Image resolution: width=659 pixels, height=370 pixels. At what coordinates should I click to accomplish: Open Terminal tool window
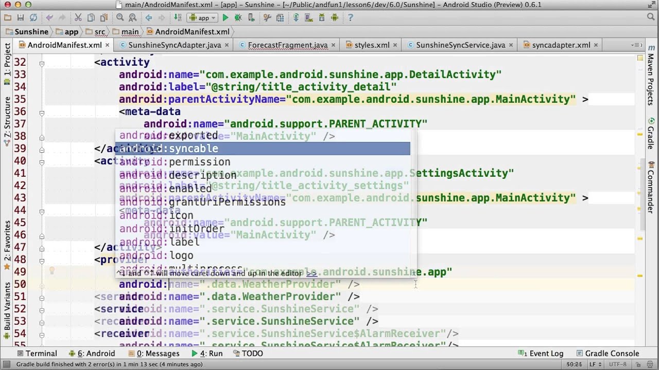[37, 354]
